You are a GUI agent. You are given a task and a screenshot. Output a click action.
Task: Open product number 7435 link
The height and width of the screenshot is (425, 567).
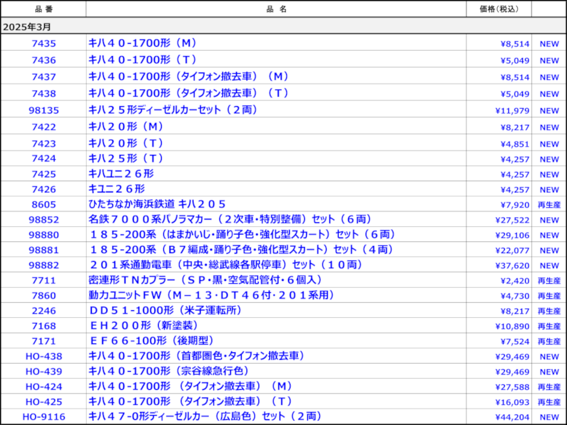(x=44, y=44)
